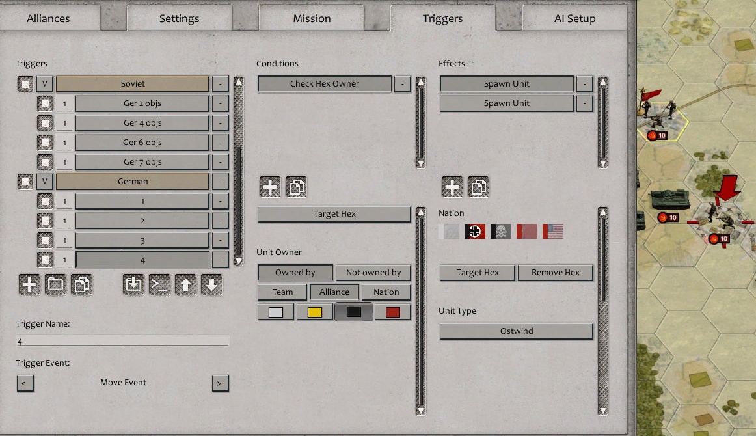Select the white-grey nation flag
The width and height of the screenshot is (756, 436).
point(449,232)
